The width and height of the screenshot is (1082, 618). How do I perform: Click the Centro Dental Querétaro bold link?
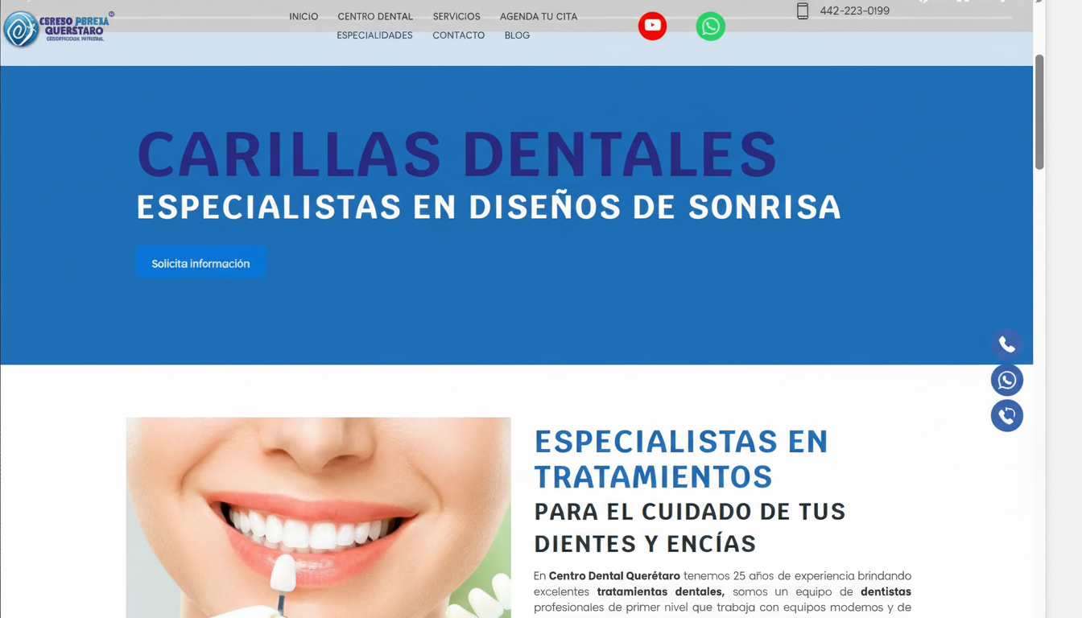(614, 575)
